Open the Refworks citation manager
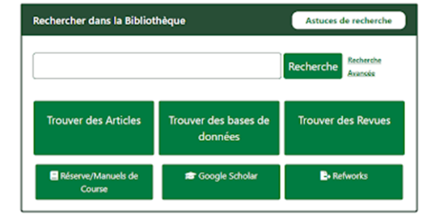 pos(344,182)
